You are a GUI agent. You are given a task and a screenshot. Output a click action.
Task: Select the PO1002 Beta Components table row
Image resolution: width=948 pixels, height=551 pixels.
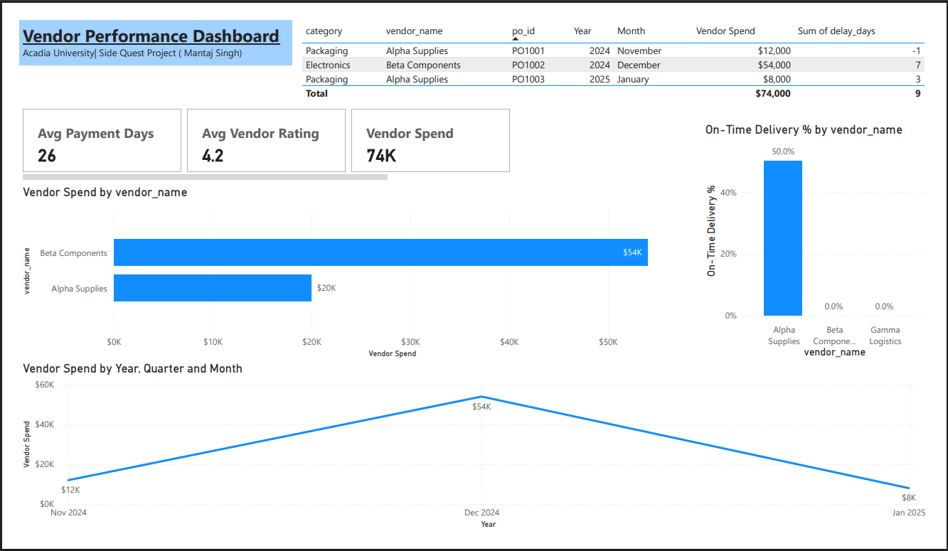(x=498, y=65)
